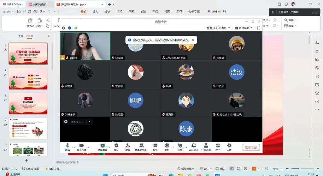
Task: Open Manage Members (管理成员) panel
Action: (x=141, y=147)
